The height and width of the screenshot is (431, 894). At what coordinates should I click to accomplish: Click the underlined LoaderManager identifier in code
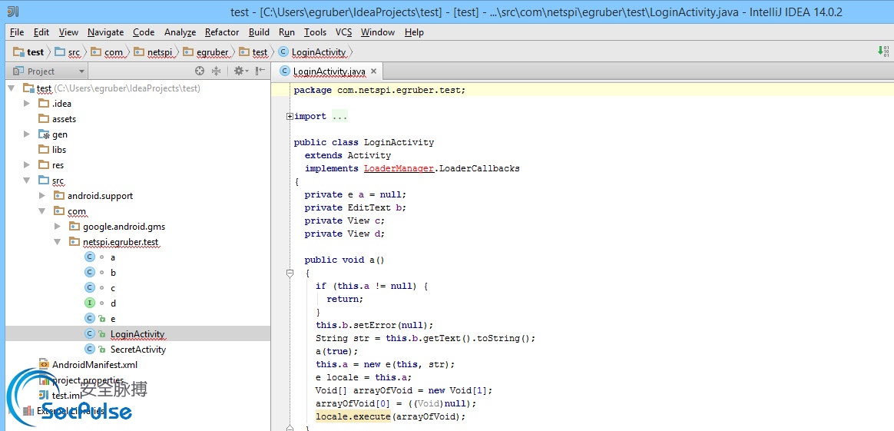pos(399,168)
